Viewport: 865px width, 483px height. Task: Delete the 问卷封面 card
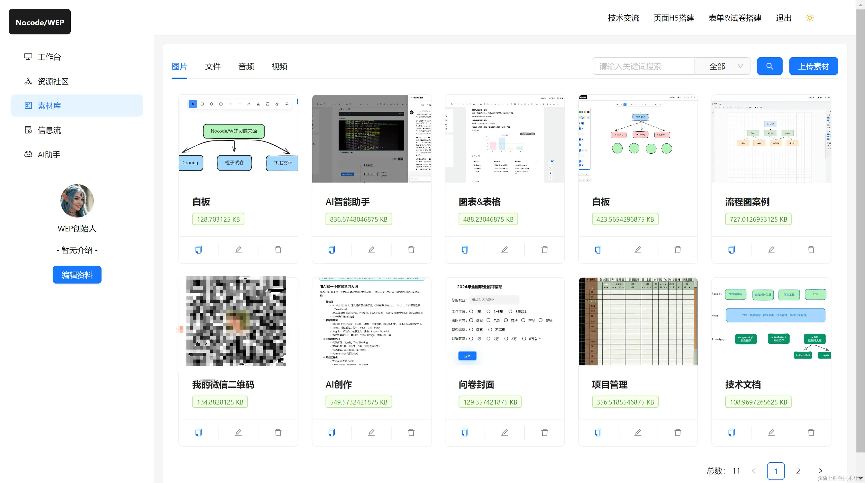pyautogui.click(x=545, y=432)
